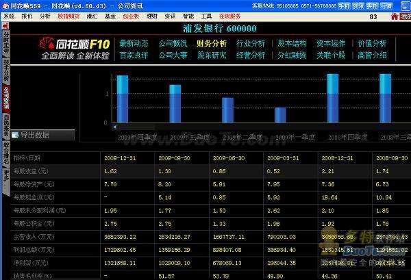The width and height of the screenshot is (411, 280).
Task: Open the 报价 menu
Action: [x=27, y=16]
